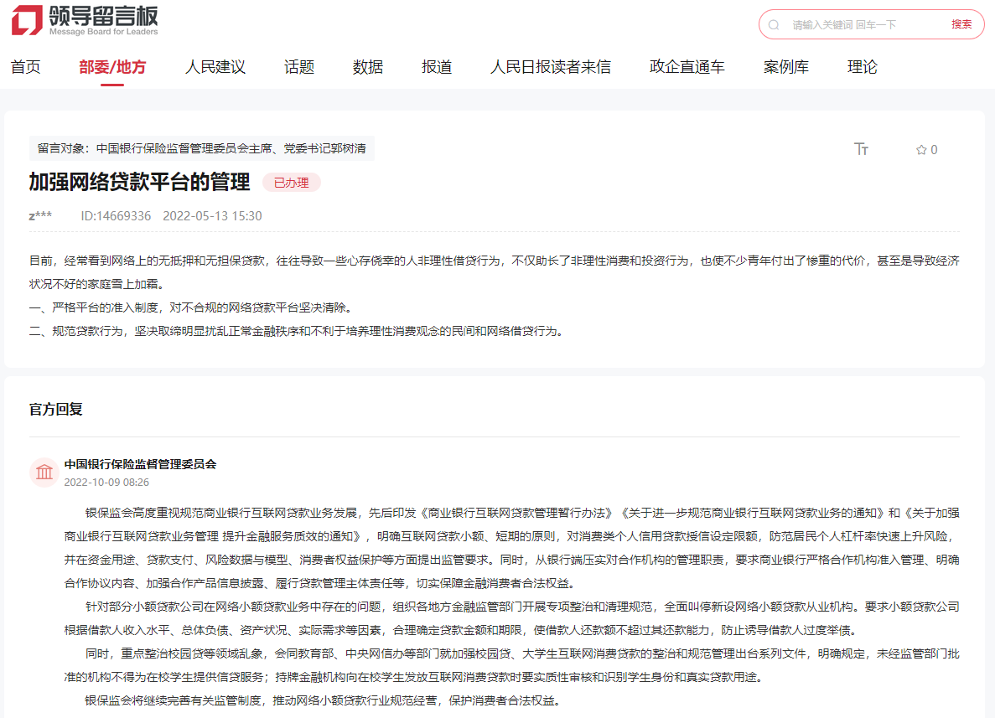Screen dimensions: 995x718
Task: Open the 人民建议 navigation tab
Action: (x=215, y=67)
